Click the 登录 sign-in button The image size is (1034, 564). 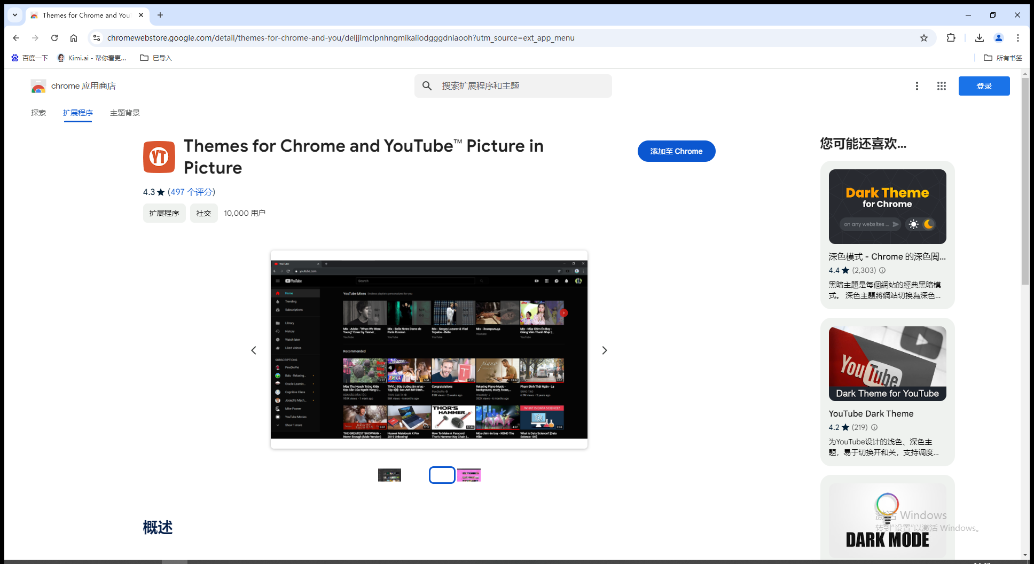(984, 86)
